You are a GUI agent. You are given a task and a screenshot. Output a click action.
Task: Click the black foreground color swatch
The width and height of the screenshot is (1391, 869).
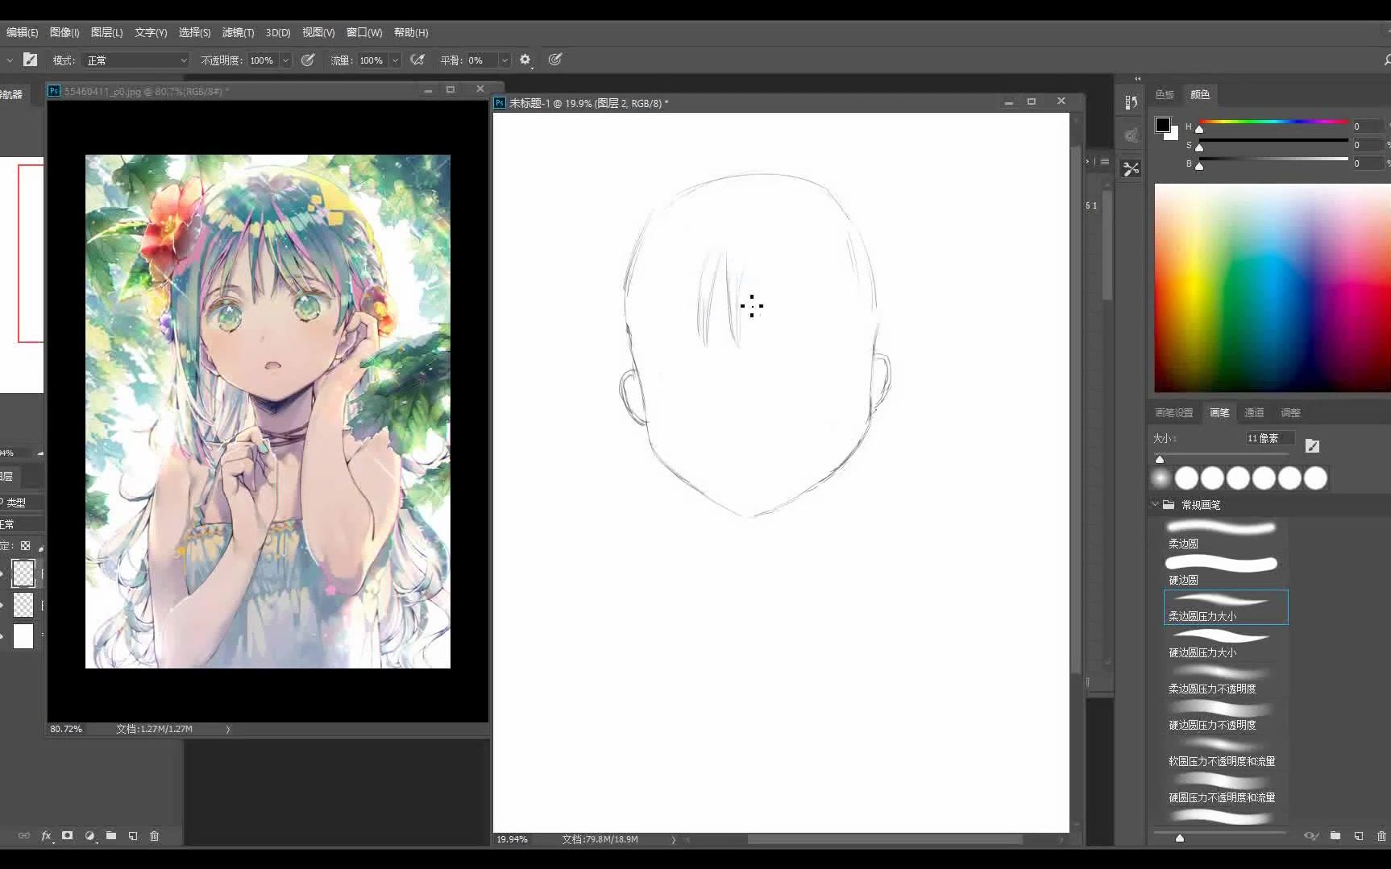[1163, 125]
